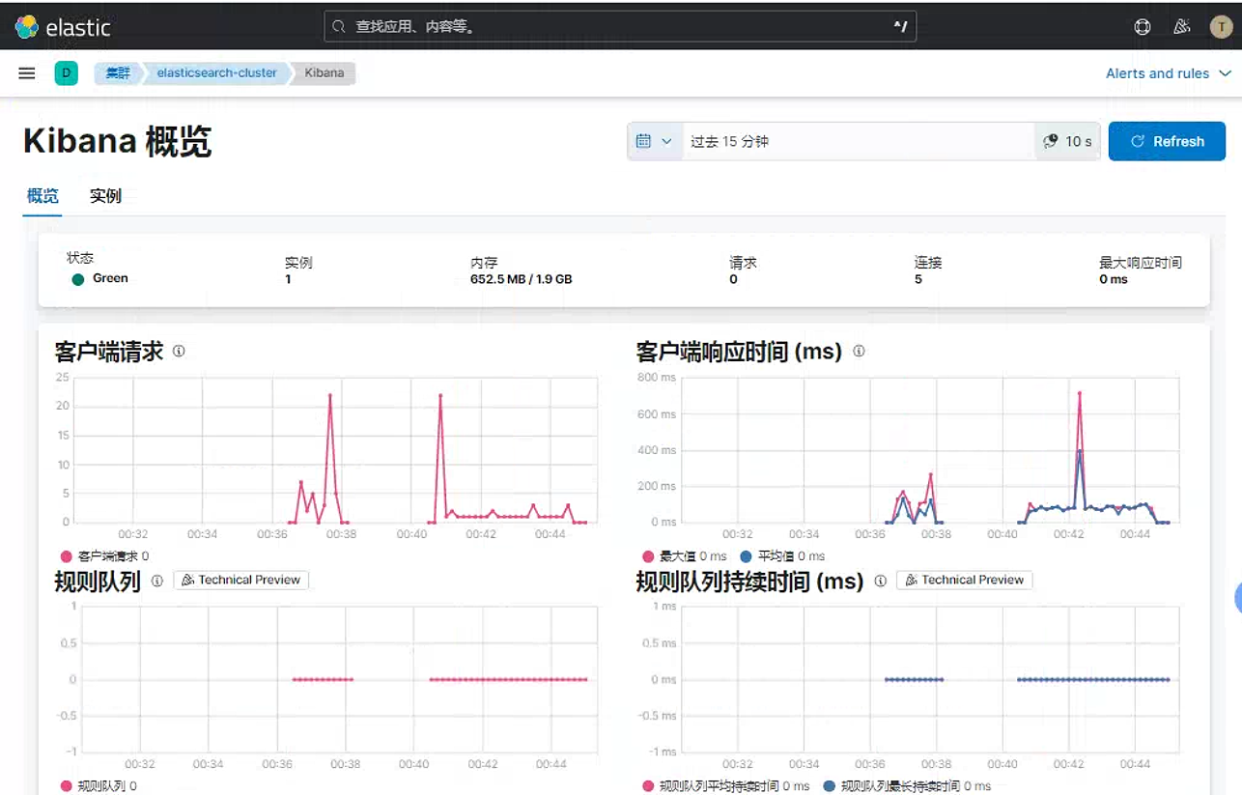Click the D space selector avatar
The height and width of the screenshot is (795, 1242).
[x=66, y=73]
